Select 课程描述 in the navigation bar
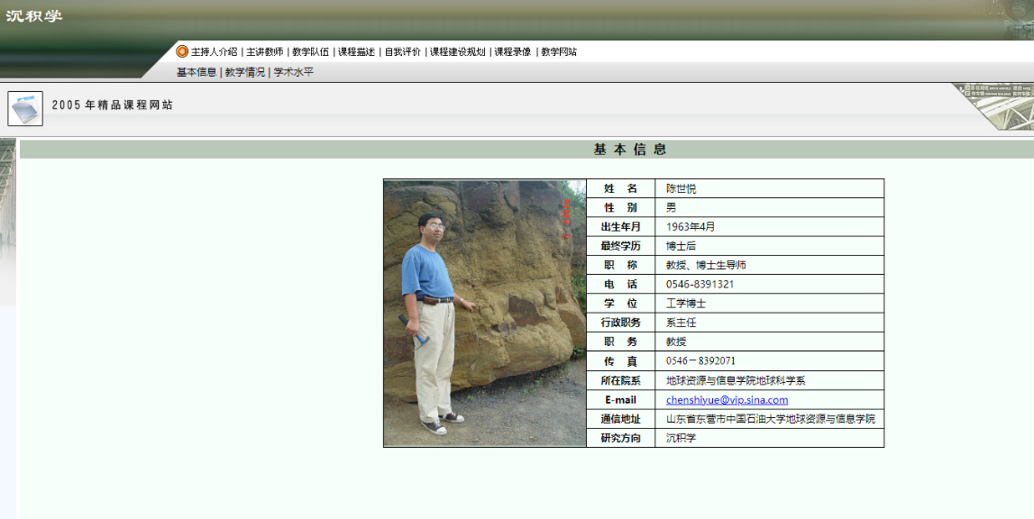This screenshot has height=519, width=1034. coord(356,51)
